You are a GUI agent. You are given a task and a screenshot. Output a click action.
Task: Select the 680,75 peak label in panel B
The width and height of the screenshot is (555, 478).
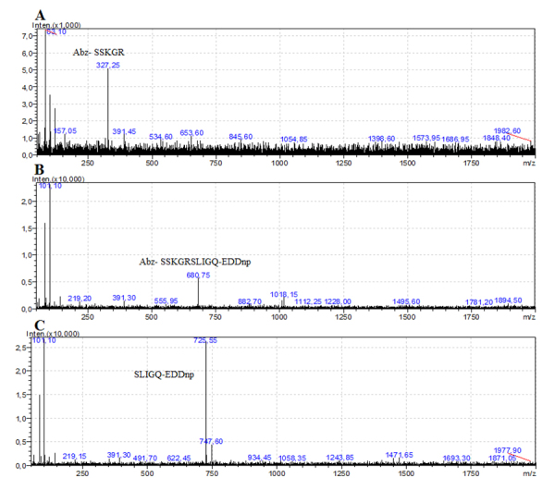tap(198, 275)
